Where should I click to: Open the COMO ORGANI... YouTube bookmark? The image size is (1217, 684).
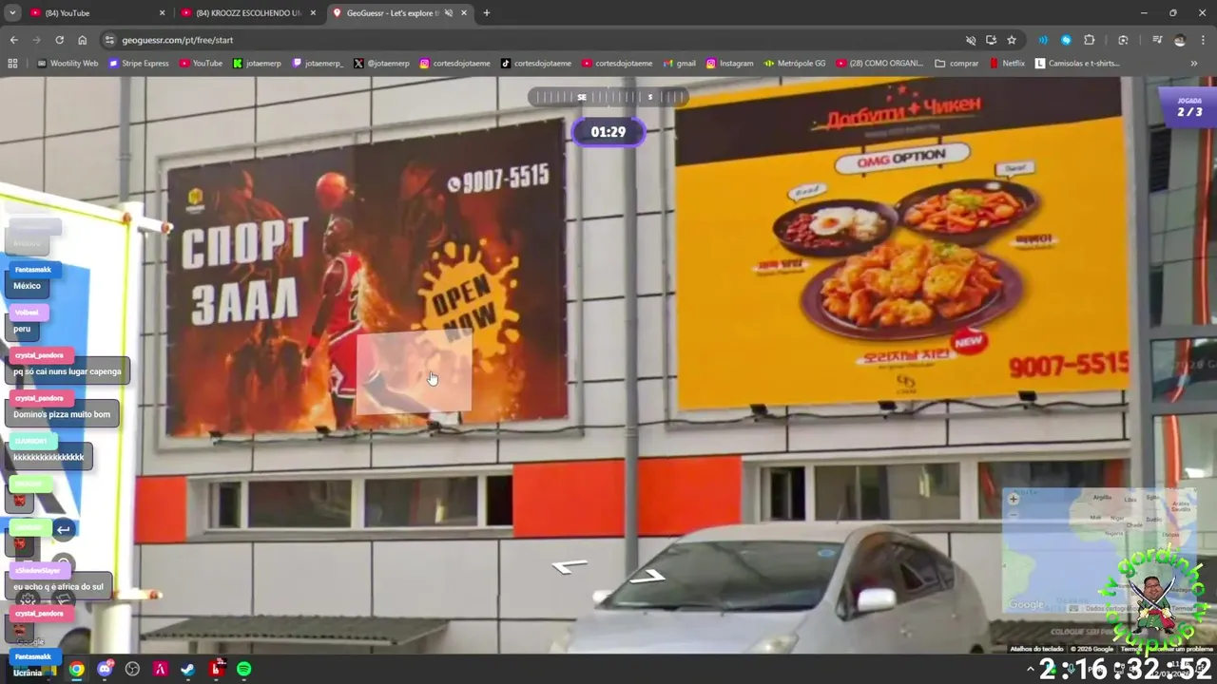879,64
